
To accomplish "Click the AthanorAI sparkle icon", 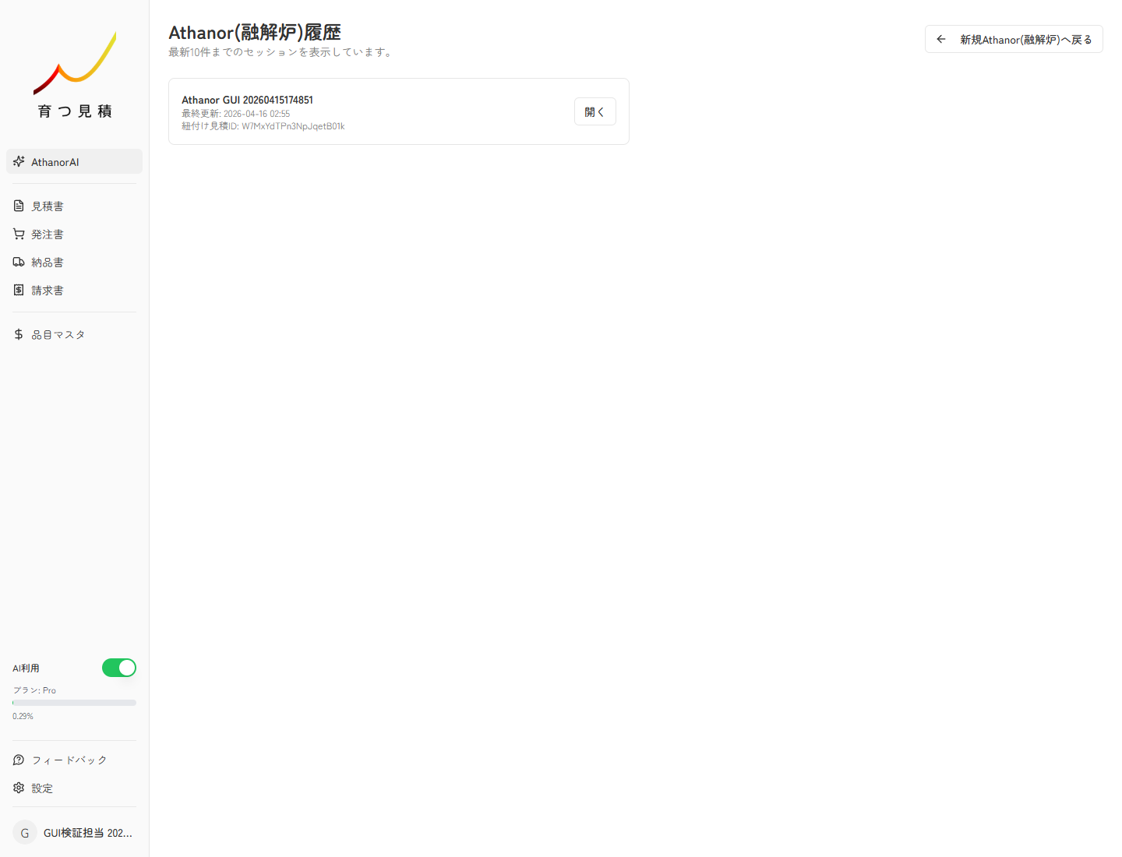I will tap(19, 161).
